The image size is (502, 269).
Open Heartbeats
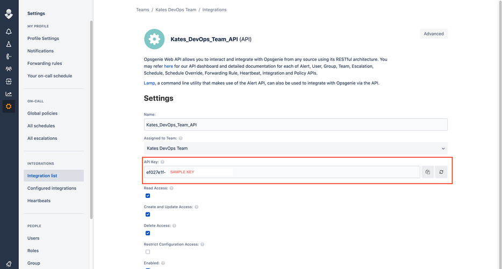point(39,201)
